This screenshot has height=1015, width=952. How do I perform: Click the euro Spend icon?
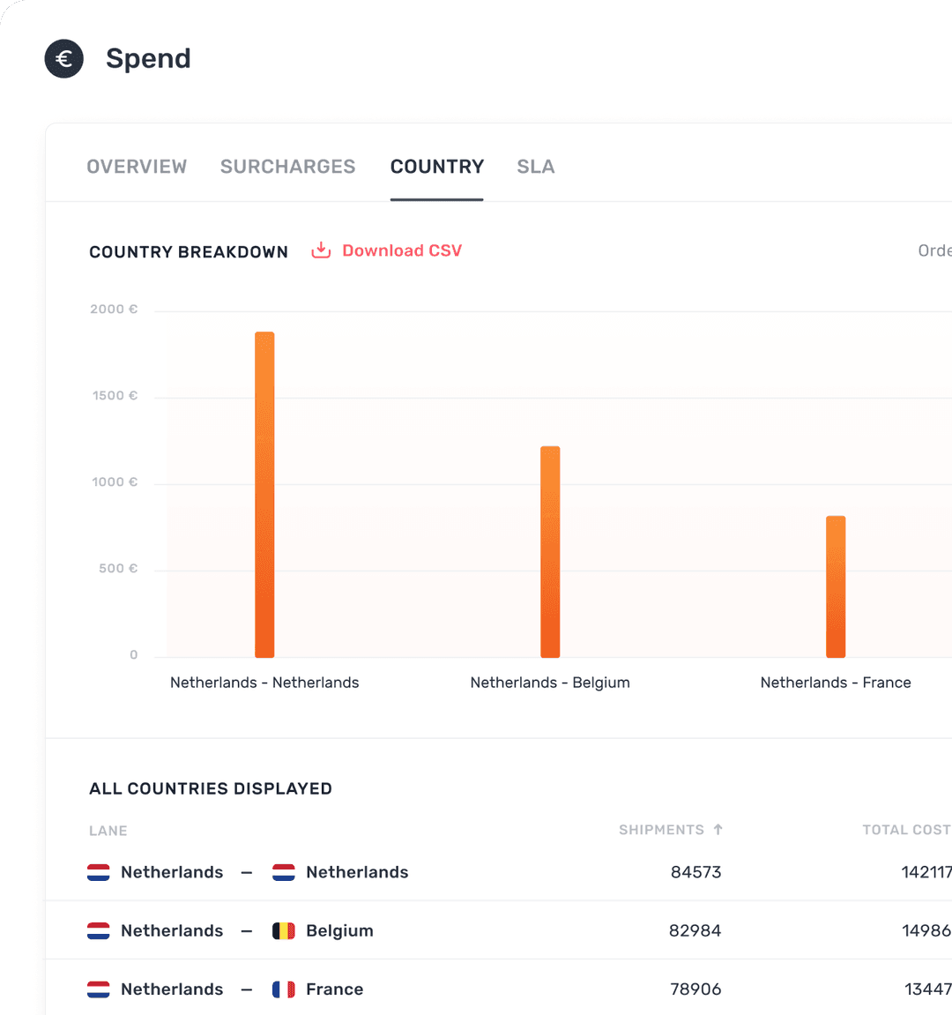point(63,59)
